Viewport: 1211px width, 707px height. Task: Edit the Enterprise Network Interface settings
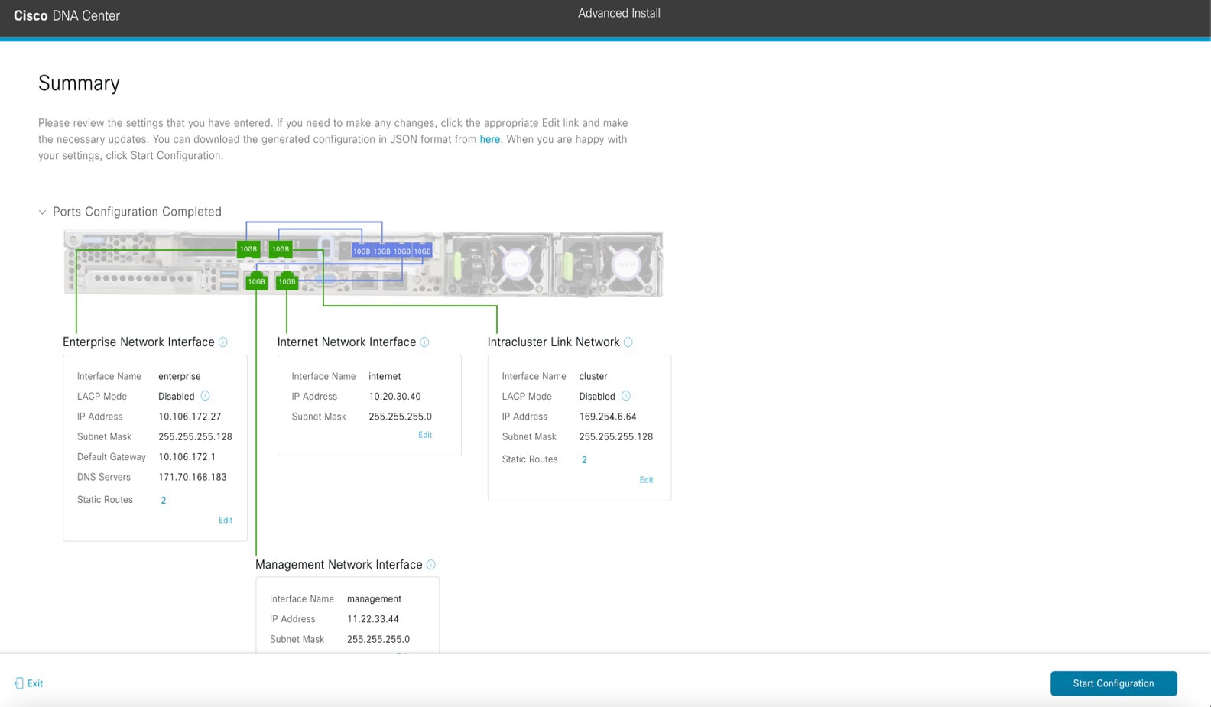click(226, 520)
